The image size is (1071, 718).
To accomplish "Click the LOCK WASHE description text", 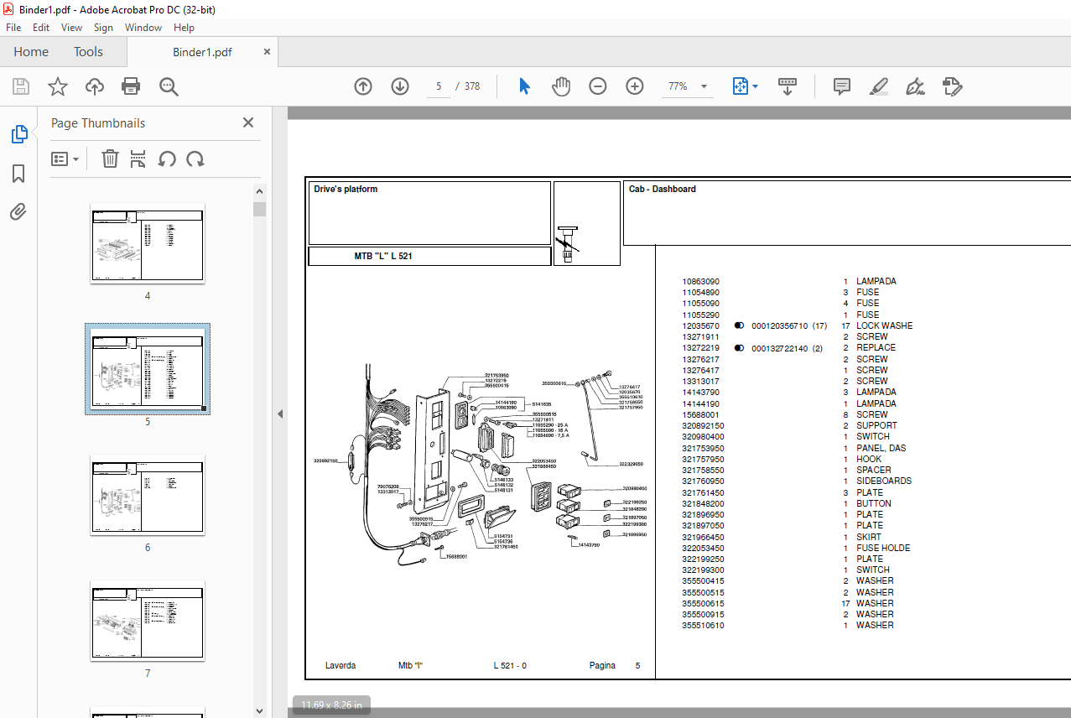I will tap(885, 325).
